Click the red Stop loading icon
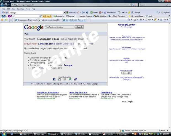 (x=136, y=5)
